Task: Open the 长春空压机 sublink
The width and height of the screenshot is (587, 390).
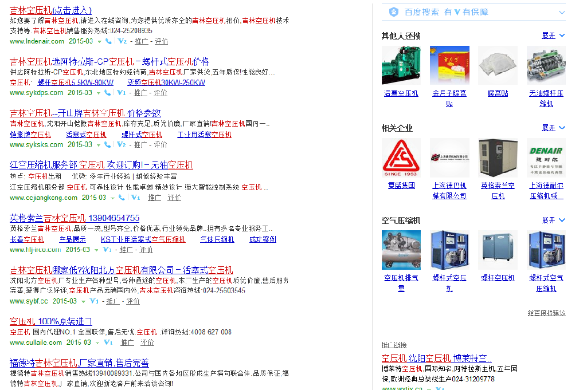Action: point(27,239)
